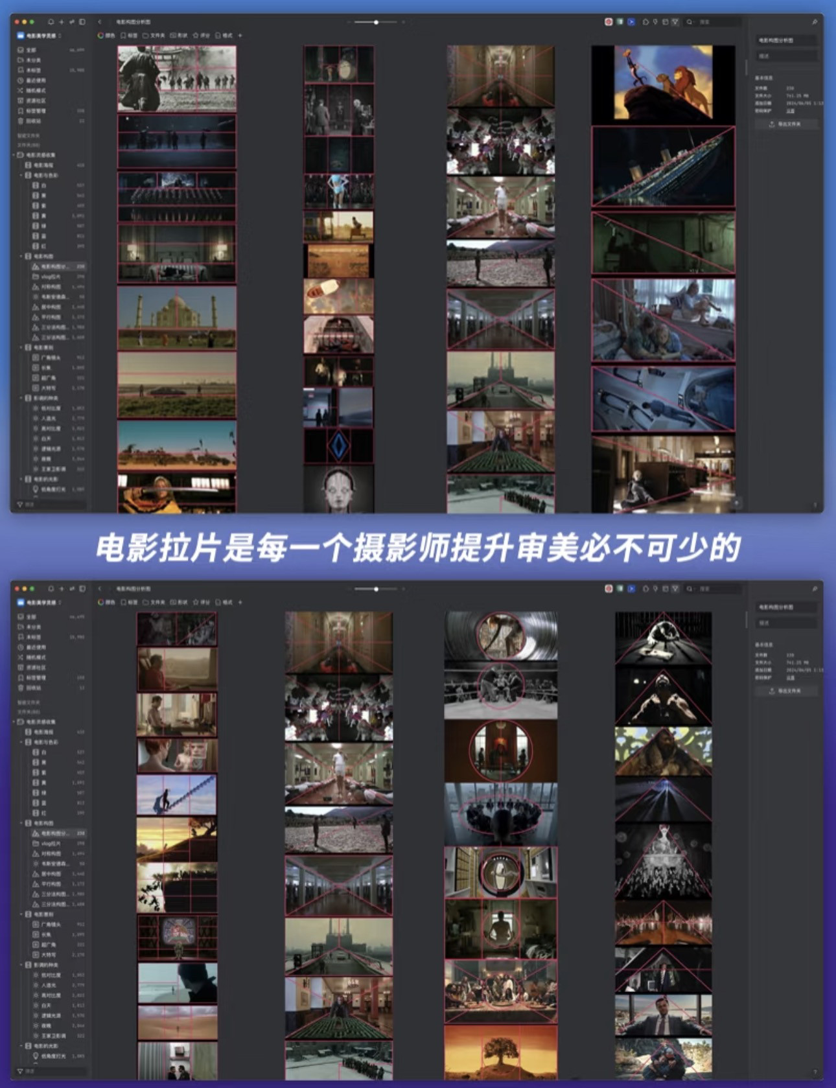
Task: Open the 形状 filter in the top window
Action: click(178, 36)
